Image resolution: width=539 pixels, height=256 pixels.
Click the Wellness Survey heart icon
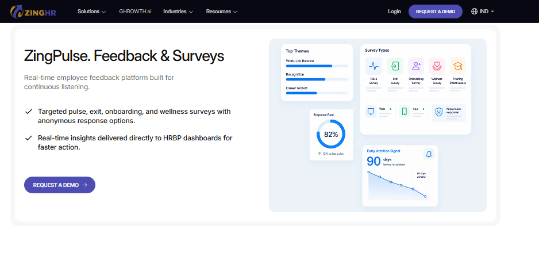(x=437, y=66)
